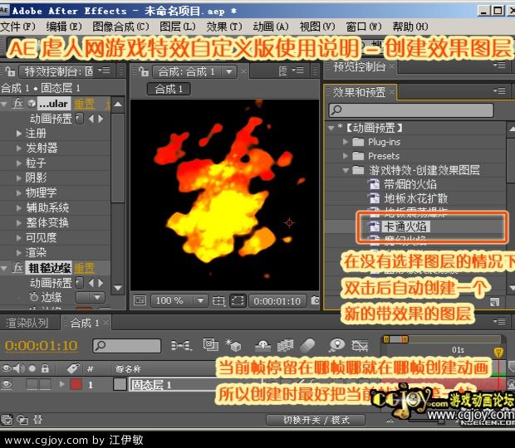Click the title/action safe grid icon
Image resolution: width=515 pixels, height=448 pixels.
point(218,301)
